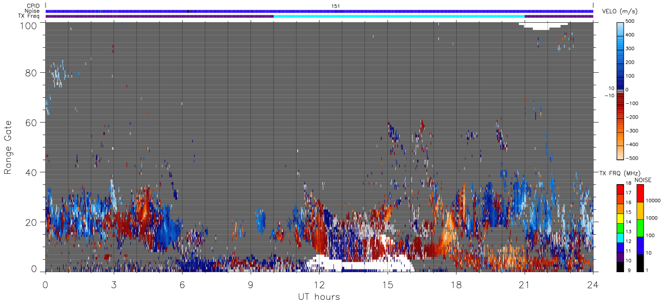Click the 21 tick label on UT hours axis
Viewport: 667px width, 308px height.
point(525,284)
